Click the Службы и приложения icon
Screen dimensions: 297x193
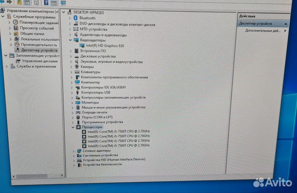pos(13,66)
